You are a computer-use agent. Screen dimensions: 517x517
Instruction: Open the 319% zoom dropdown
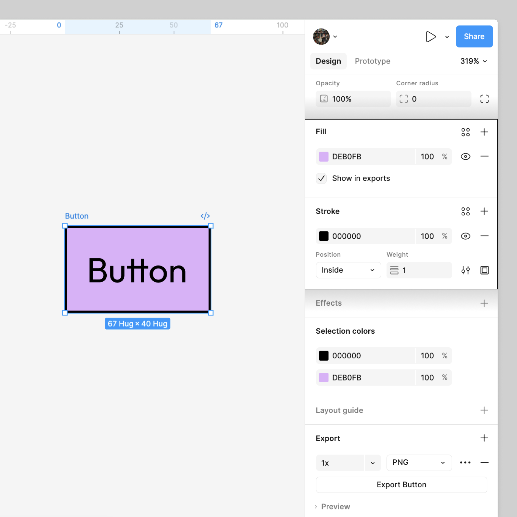[473, 61]
